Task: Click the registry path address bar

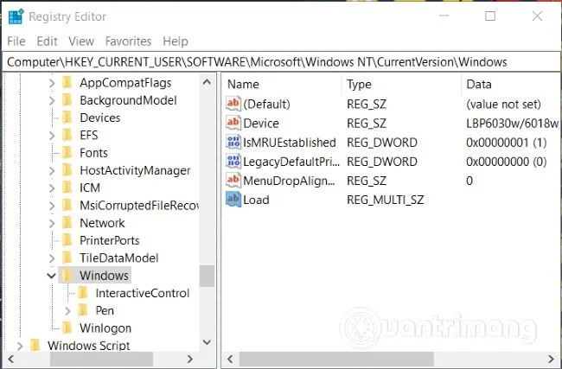Action: click(281, 62)
